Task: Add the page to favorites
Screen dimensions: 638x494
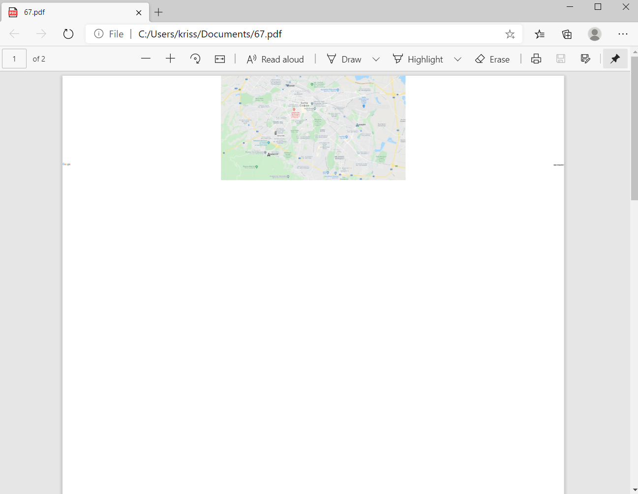Action: click(510, 34)
